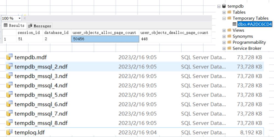Click the templog.ldf file icon

coord(10,132)
